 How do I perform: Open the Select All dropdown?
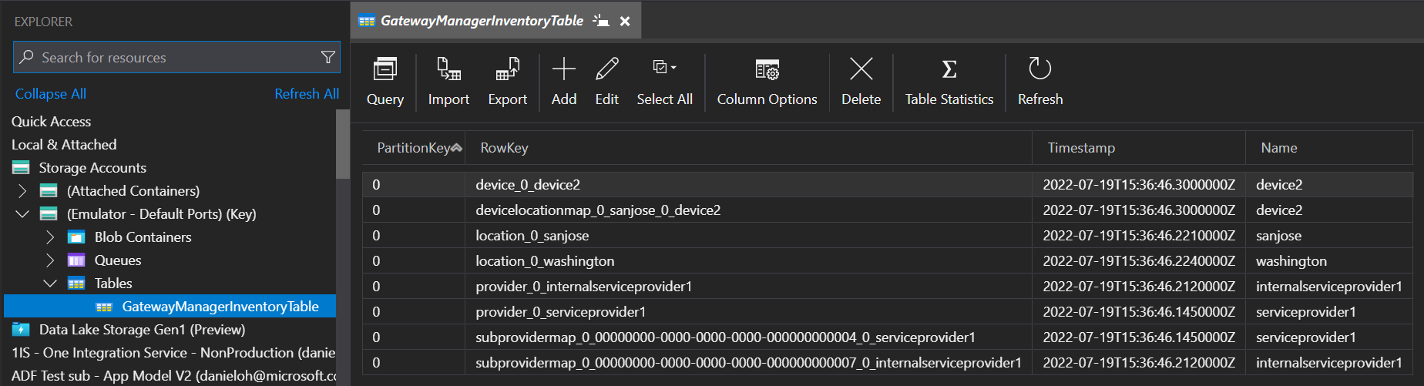coord(664,82)
